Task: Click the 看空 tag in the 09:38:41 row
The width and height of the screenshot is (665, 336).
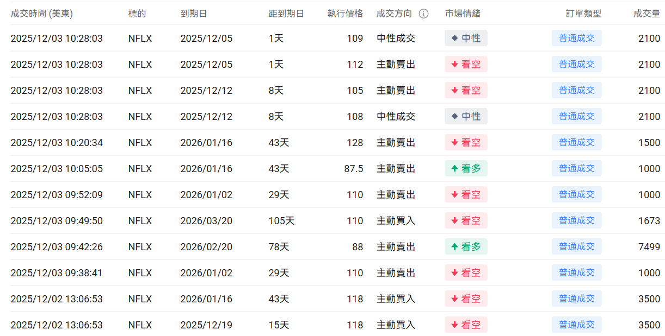Action: [466, 272]
